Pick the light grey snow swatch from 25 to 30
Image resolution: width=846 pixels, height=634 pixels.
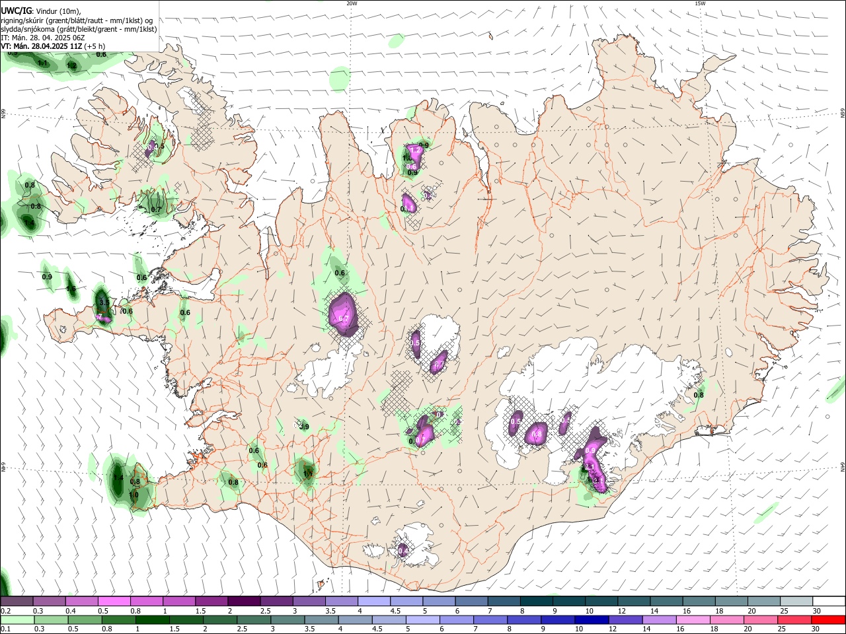[796, 601]
